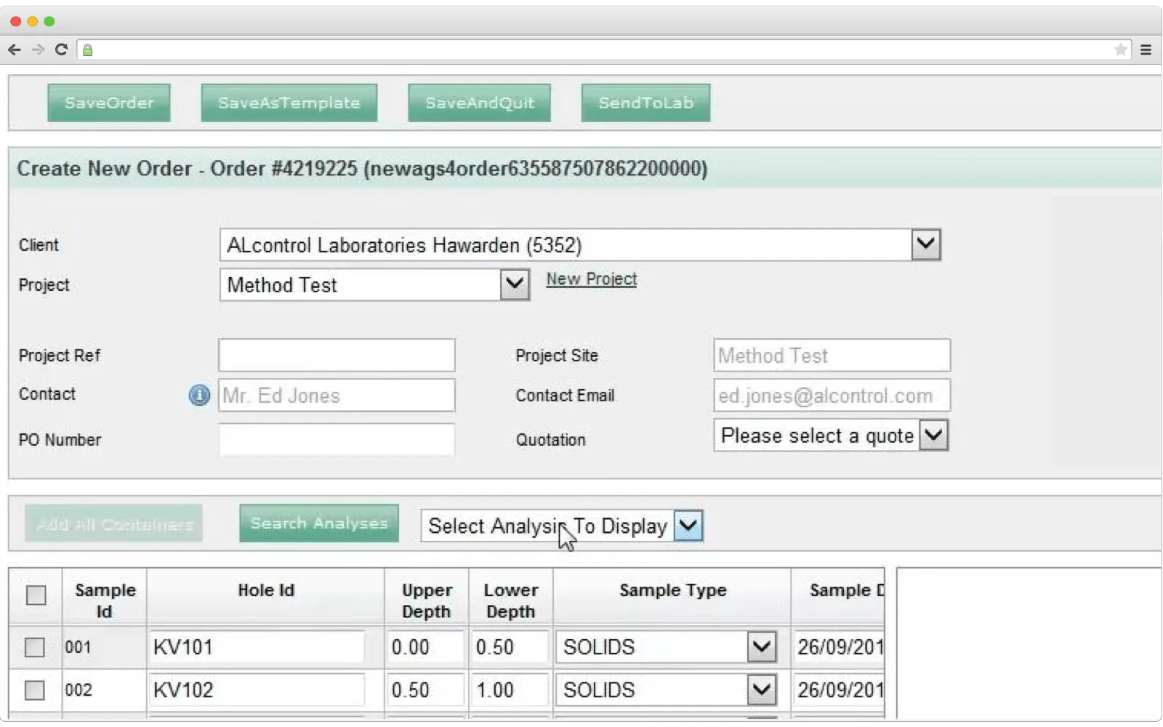Click the Contact field showing Mr. Ed Jones

click(337, 395)
